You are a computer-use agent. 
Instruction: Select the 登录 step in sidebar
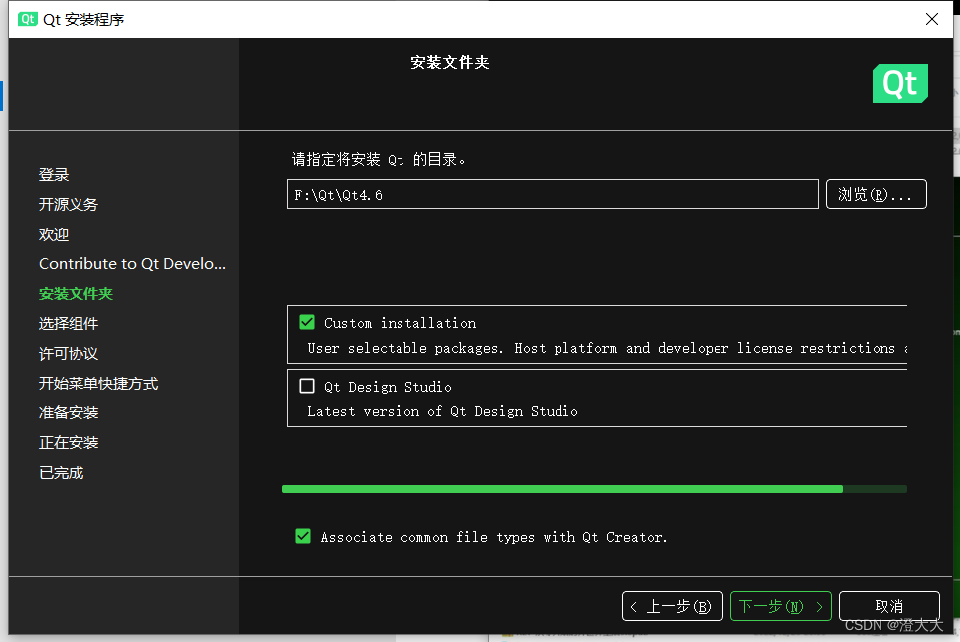[54, 175]
